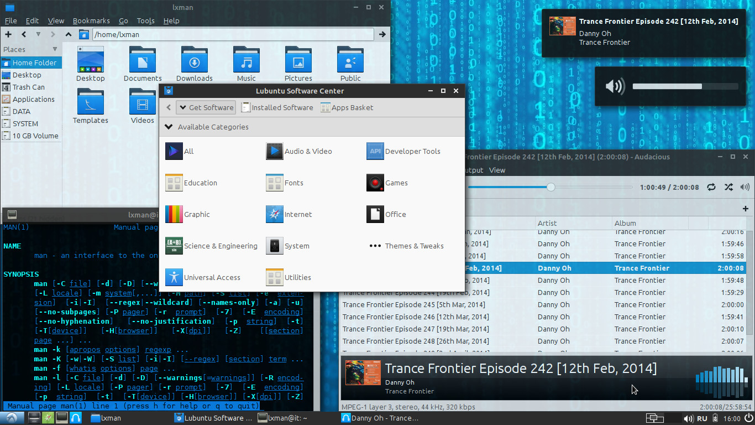The width and height of the screenshot is (755, 425).
Task: Open the All category in Software Center
Action: point(180,151)
